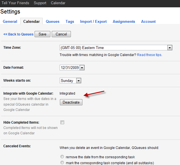Click Tell Your Friends in top bar
This screenshot has height=165, width=180.
click(15, 3)
